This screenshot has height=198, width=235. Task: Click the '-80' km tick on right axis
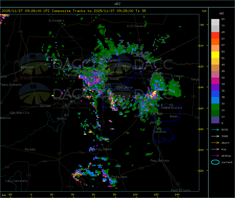[x=202, y=25]
